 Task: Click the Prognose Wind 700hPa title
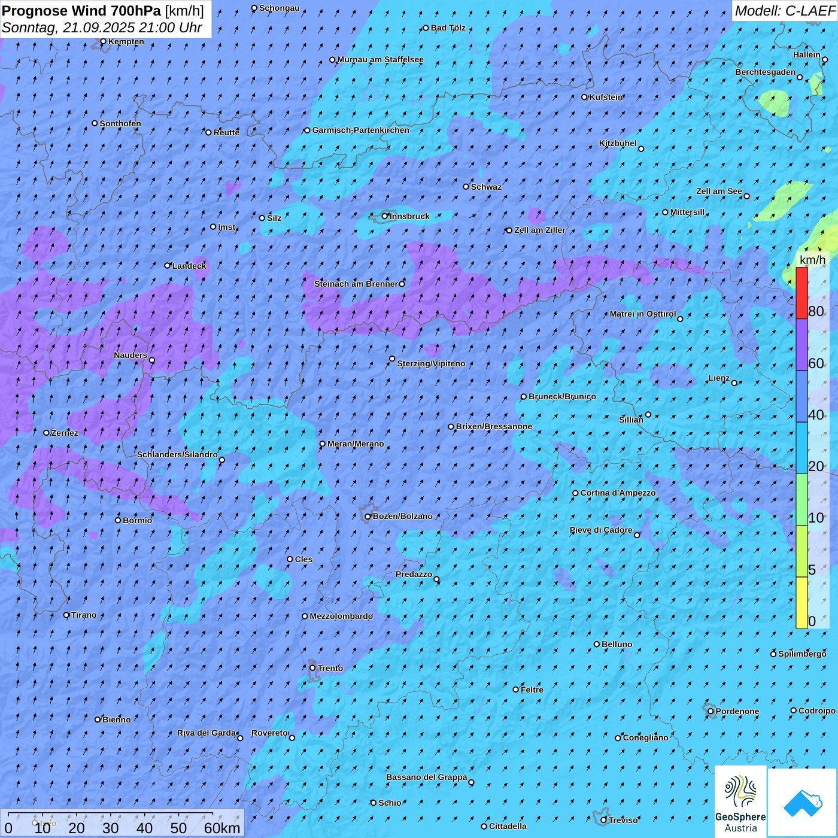[x=81, y=11]
